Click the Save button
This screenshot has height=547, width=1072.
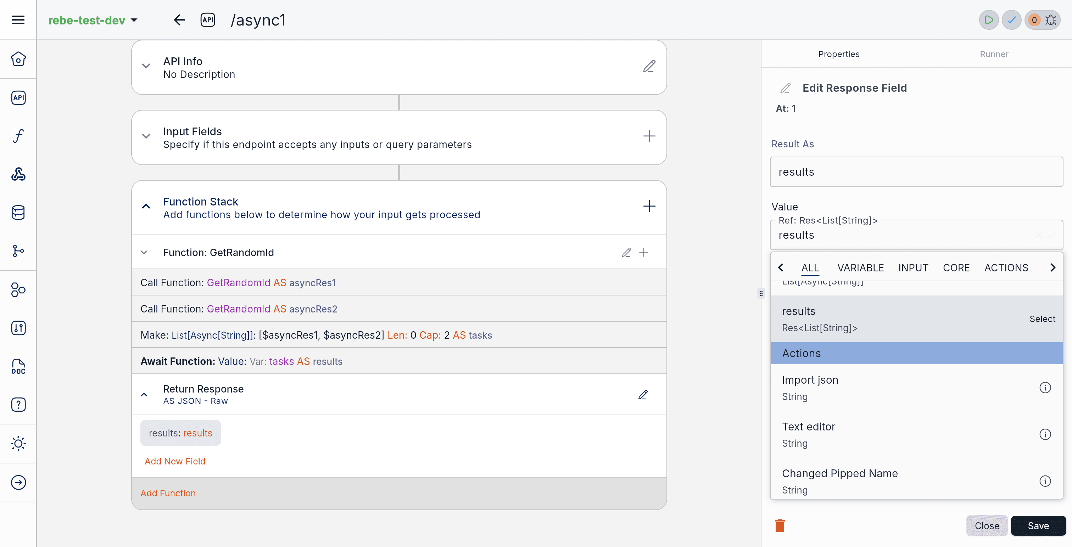[1038, 525]
